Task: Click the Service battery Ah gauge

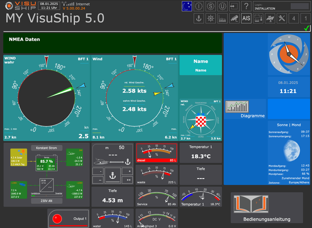Action: pos(157,197)
